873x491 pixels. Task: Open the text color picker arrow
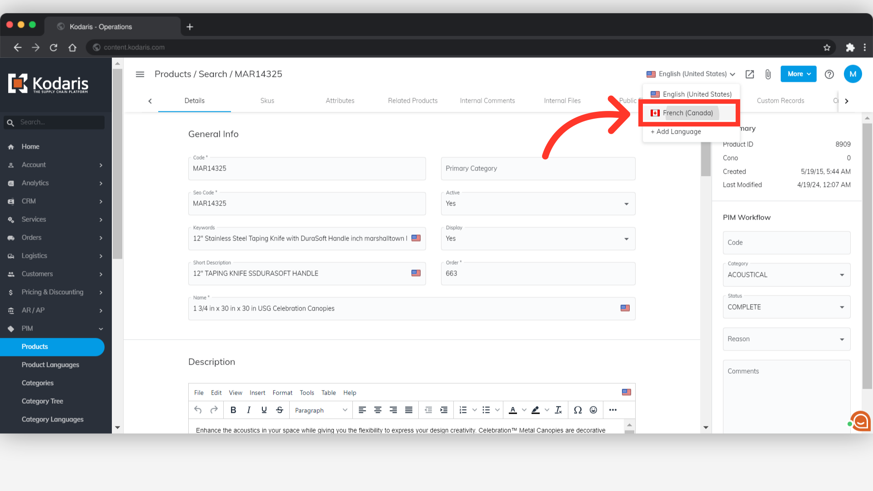(524, 410)
